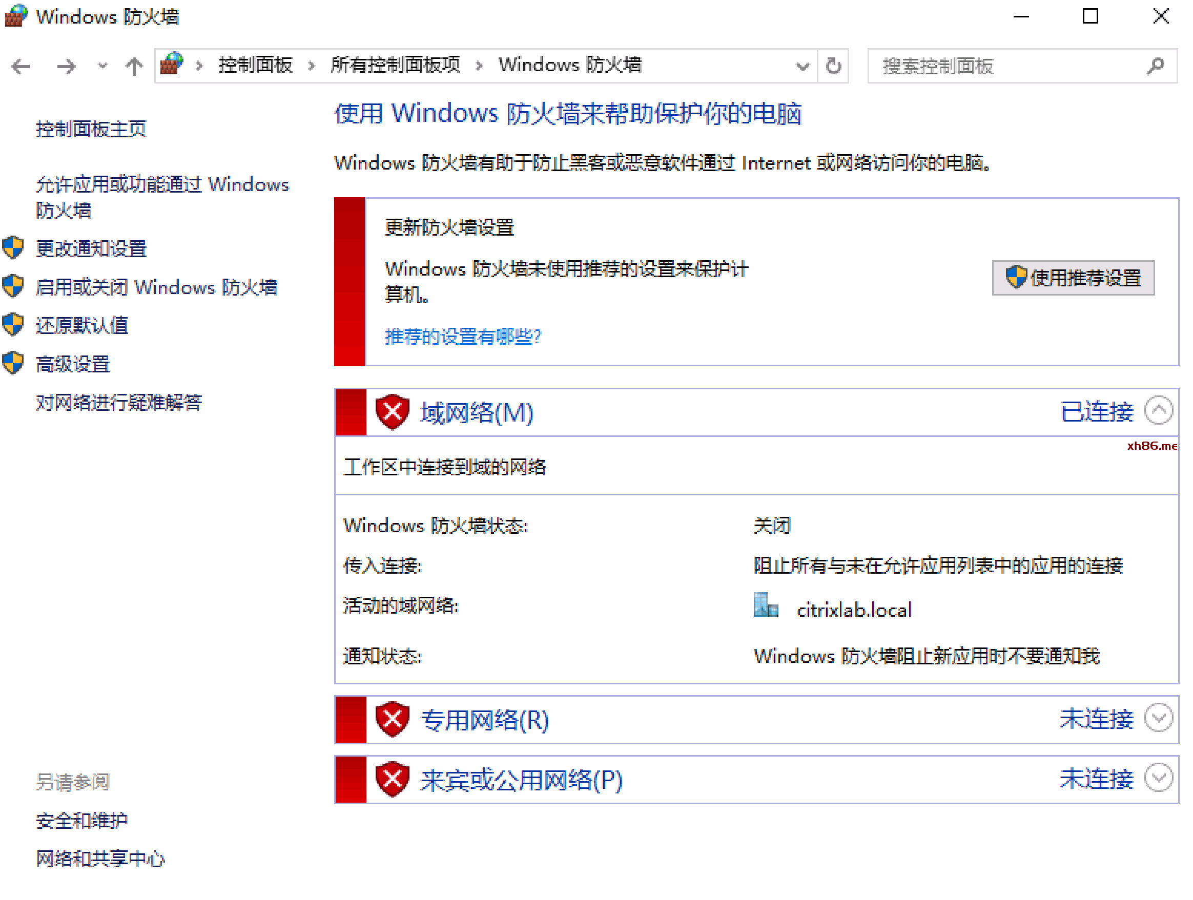Open 推荐的设置有哪些? link
The height and width of the screenshot is (900, 1193).
(x=463, y=337)
